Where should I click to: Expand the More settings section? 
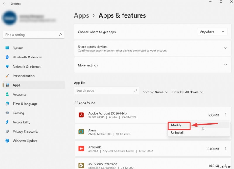click(x=226, y=65)
